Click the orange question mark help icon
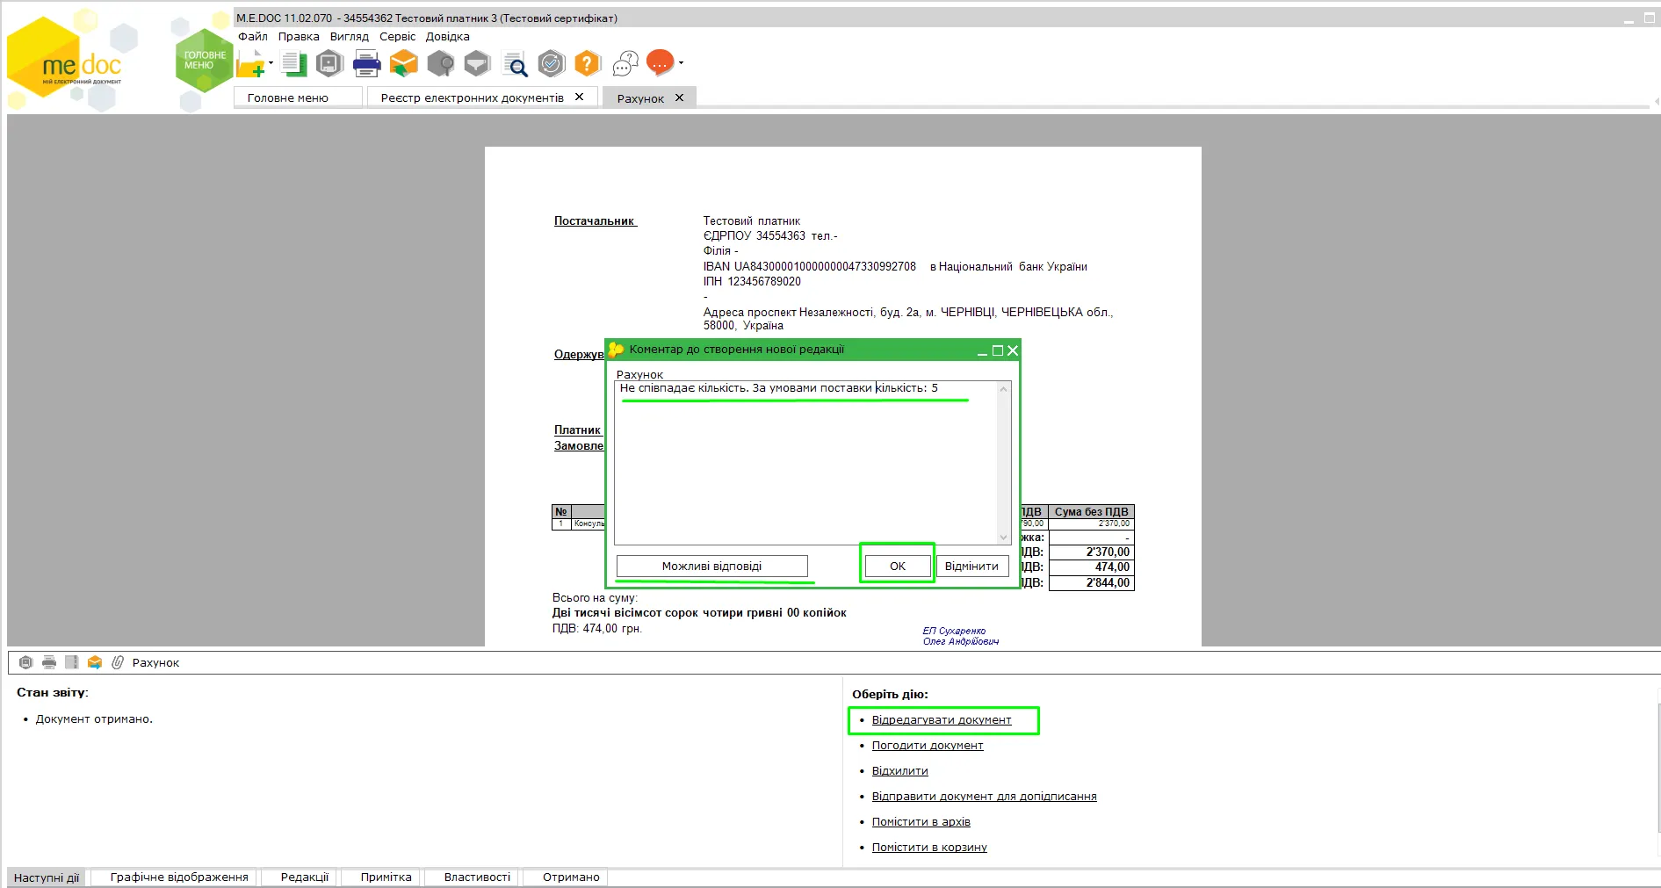1661x888 pixels. [x=588, y=63]
